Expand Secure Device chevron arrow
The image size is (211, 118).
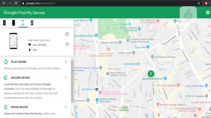66,78
